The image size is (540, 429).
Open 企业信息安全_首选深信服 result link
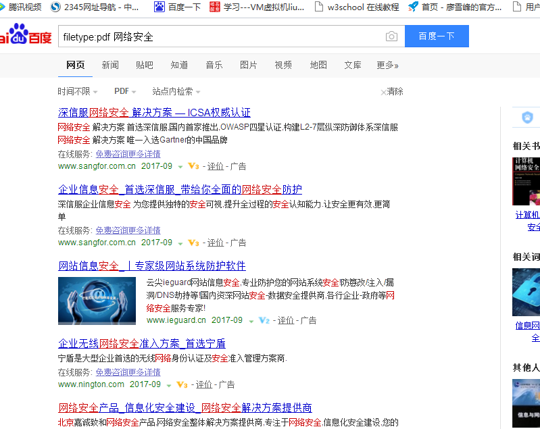coord(180,189)
